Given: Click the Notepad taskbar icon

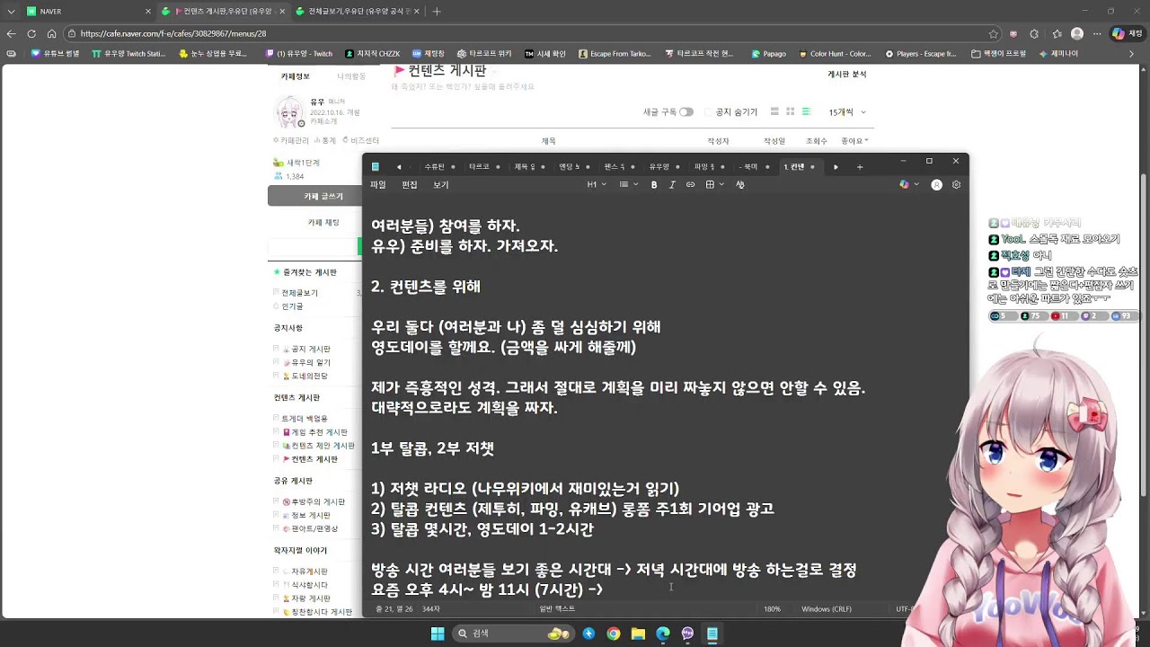Looking at the screenshot, I should (x=712, y=634).
